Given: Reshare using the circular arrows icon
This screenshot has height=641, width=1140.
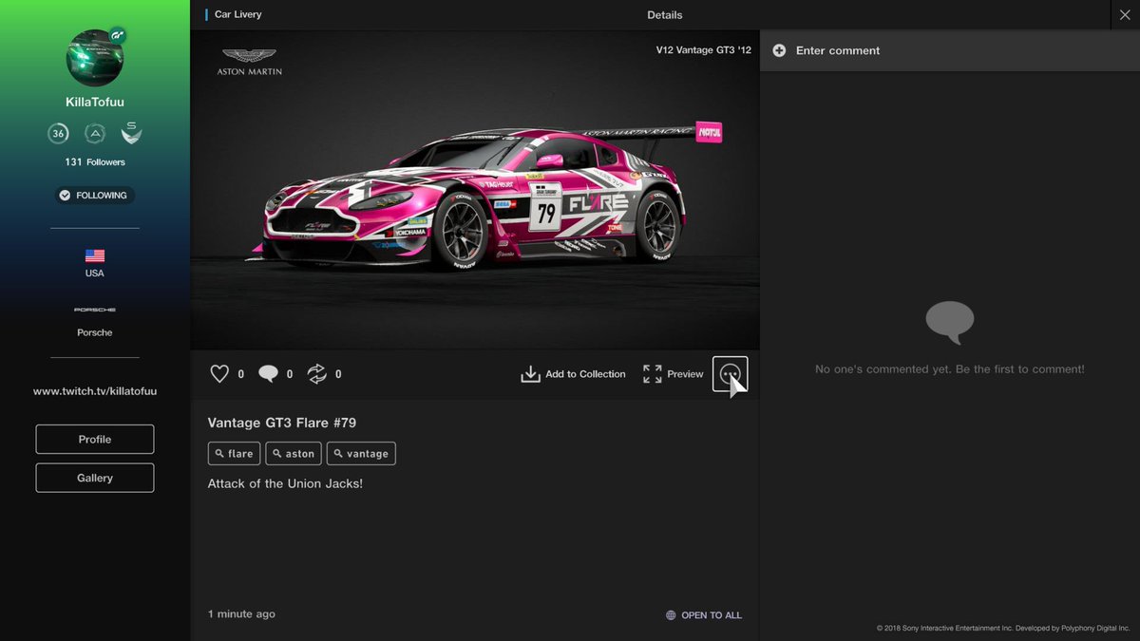Looking at the screenshot, I should [x=317, y=374].
